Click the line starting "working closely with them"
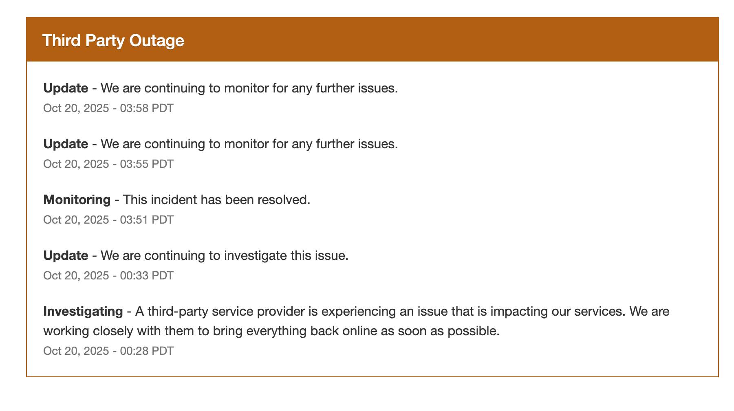Image resolution: width=734 pixels, height=411 pixels. coord(271,331)
